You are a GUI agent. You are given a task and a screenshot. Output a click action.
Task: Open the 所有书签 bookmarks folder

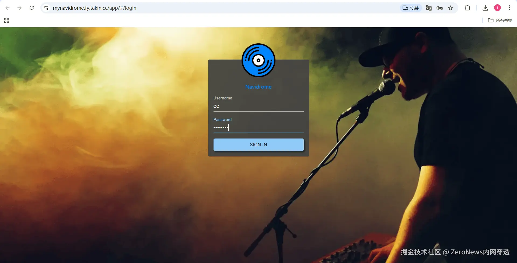pyautogui.click(x=500, y=20)
